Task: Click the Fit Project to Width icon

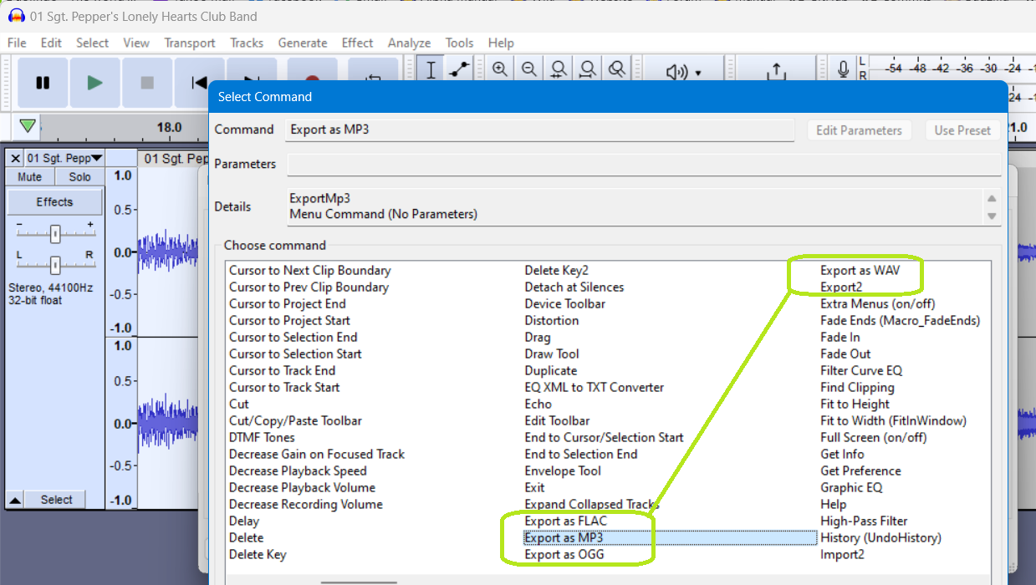Action: coord(588,70)
